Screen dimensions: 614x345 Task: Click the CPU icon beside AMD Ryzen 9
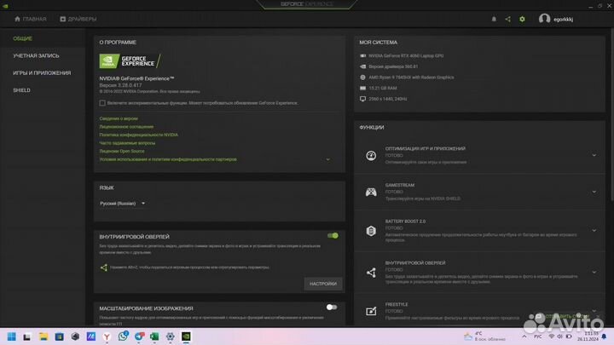(x=362, y=78)
